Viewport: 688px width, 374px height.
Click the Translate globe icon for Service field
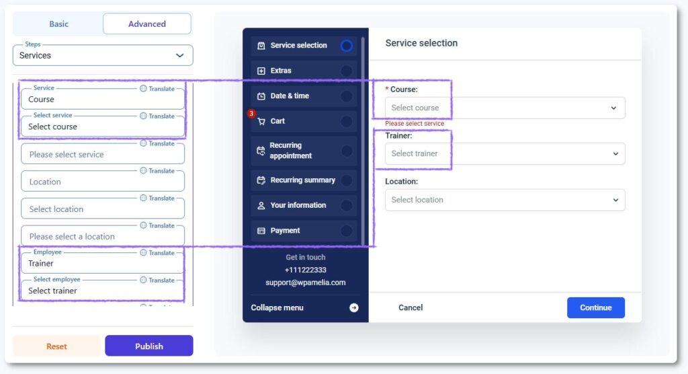pyautogui.click(x=143, y=89)
